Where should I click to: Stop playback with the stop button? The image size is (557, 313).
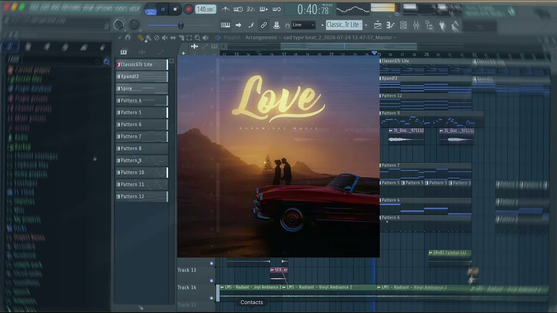click(175, 9)
